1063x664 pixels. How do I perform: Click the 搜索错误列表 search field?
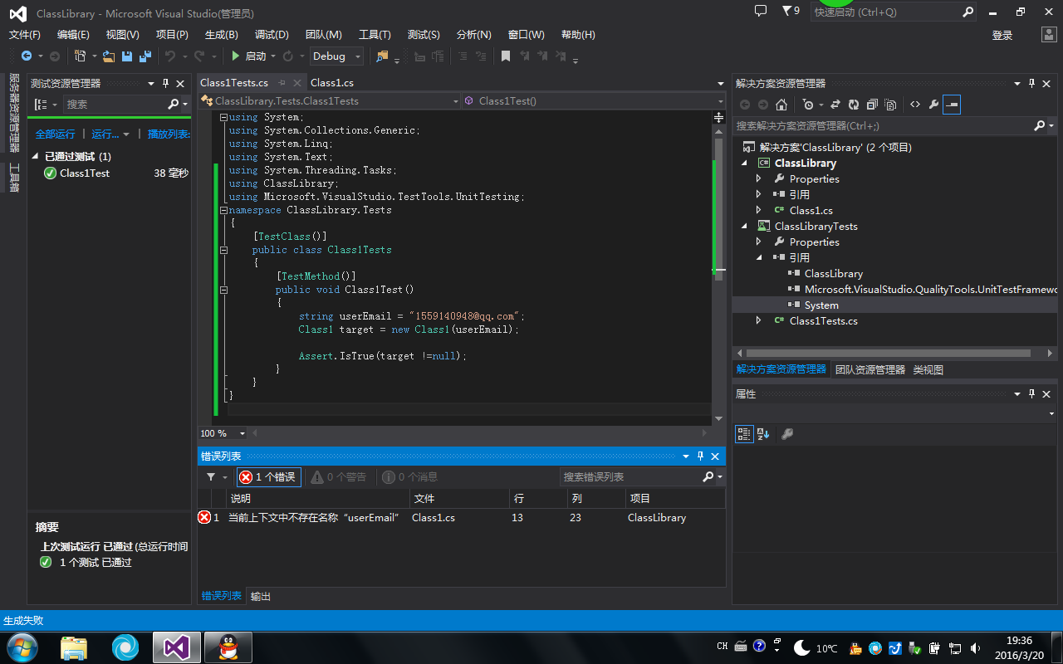coord(631,477)
